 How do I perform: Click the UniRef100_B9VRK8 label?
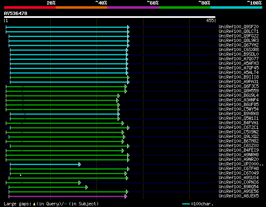point(239,113)
